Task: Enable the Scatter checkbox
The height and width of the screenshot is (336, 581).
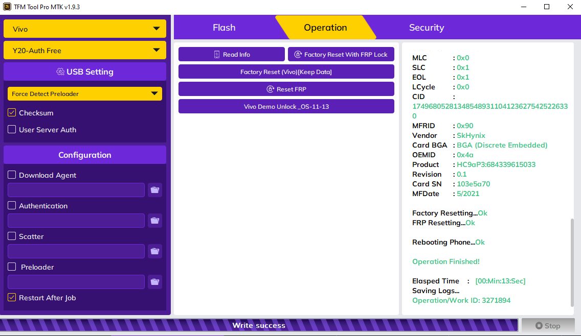Action: coord(12,236)
